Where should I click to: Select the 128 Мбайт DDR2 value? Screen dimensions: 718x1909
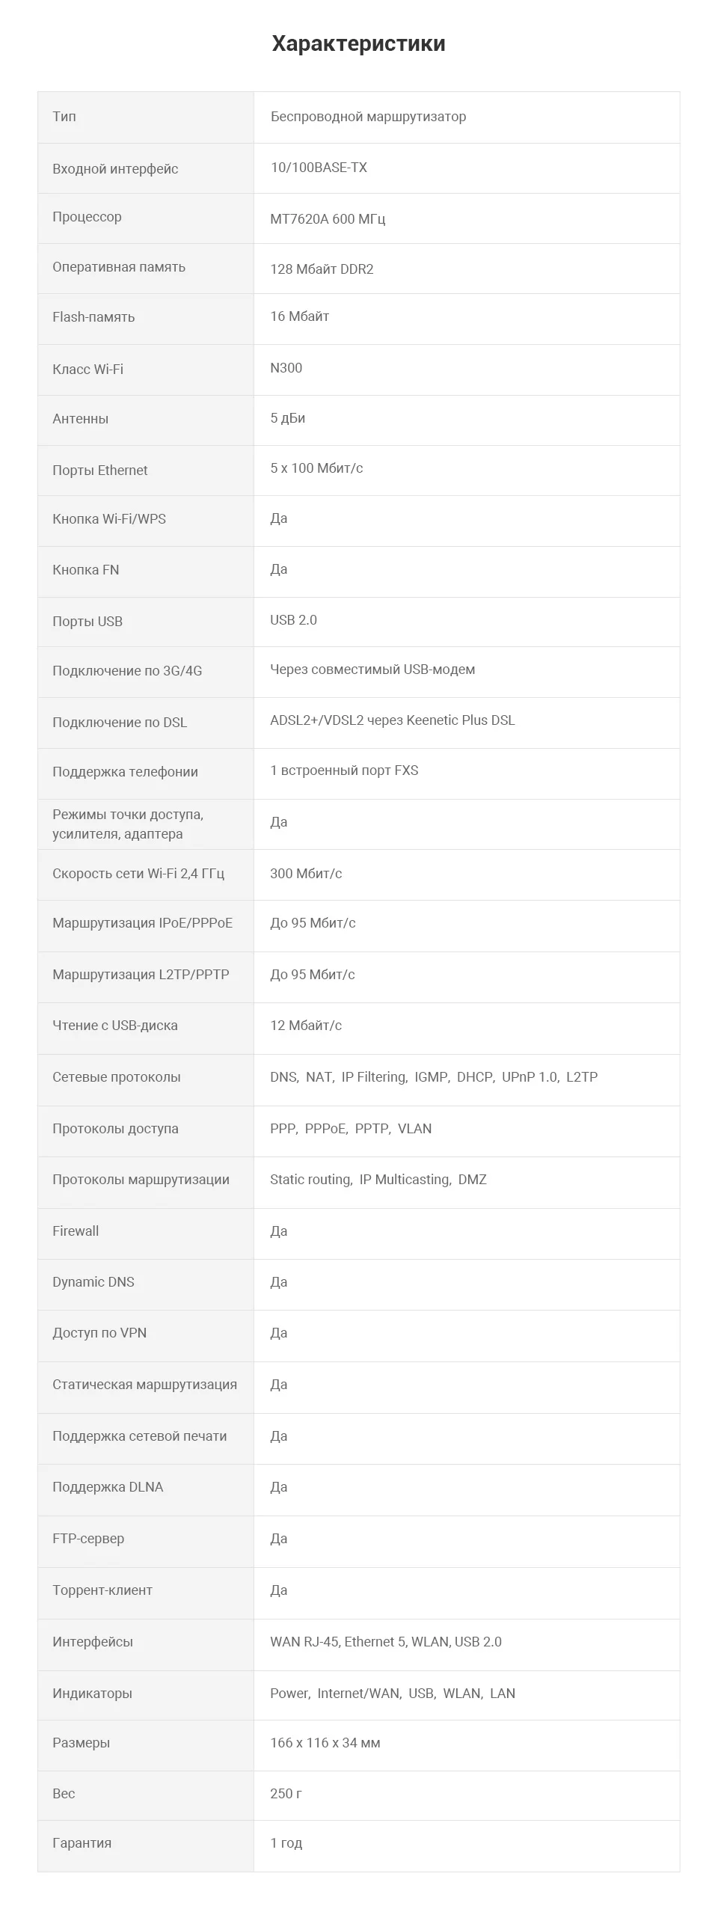322,269
